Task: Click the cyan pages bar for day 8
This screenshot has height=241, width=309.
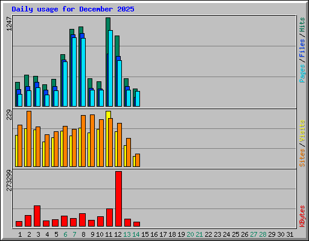Action: pos(83,72)
